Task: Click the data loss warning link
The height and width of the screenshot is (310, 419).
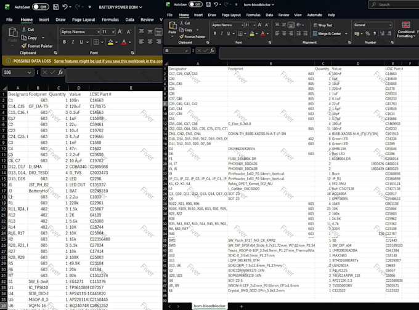Action: click(x=108, y=61)
